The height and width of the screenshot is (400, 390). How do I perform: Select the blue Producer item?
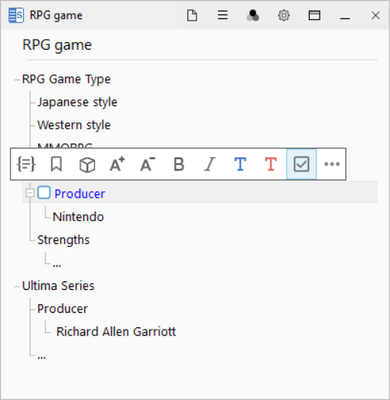80,193
